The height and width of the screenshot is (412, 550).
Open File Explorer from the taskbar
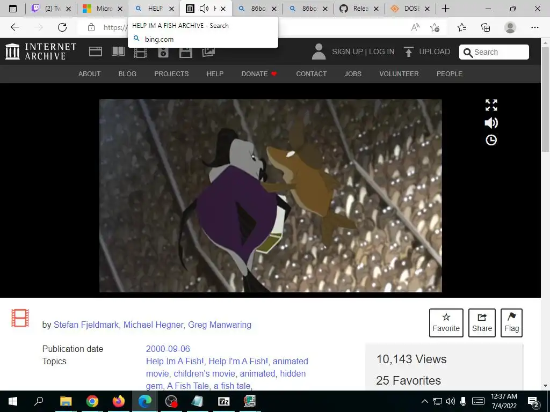[66, 401]
